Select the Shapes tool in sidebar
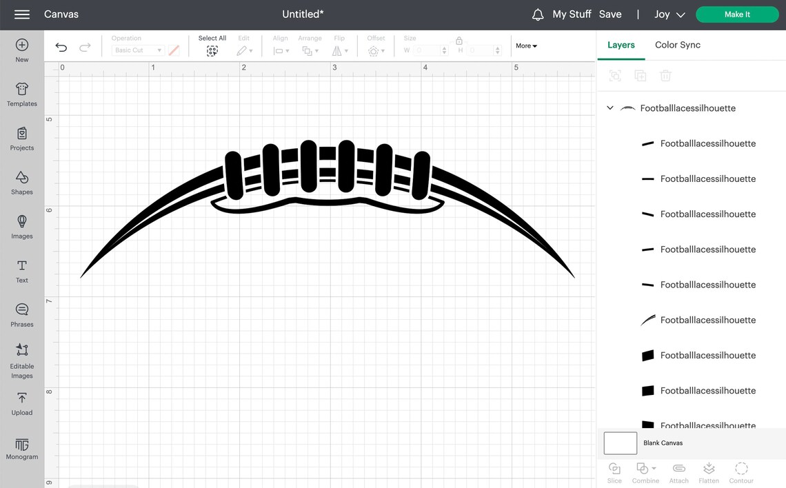 tap(21, 183)
